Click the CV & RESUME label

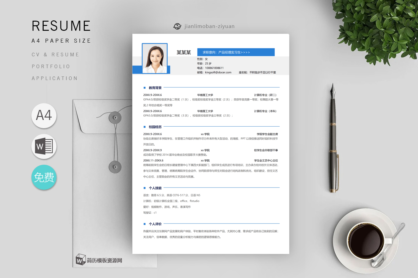(56, 55)
